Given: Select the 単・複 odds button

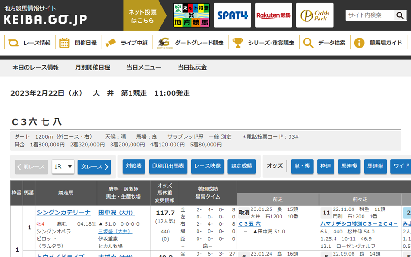Looking at the screenshot, I should [302, 166].
